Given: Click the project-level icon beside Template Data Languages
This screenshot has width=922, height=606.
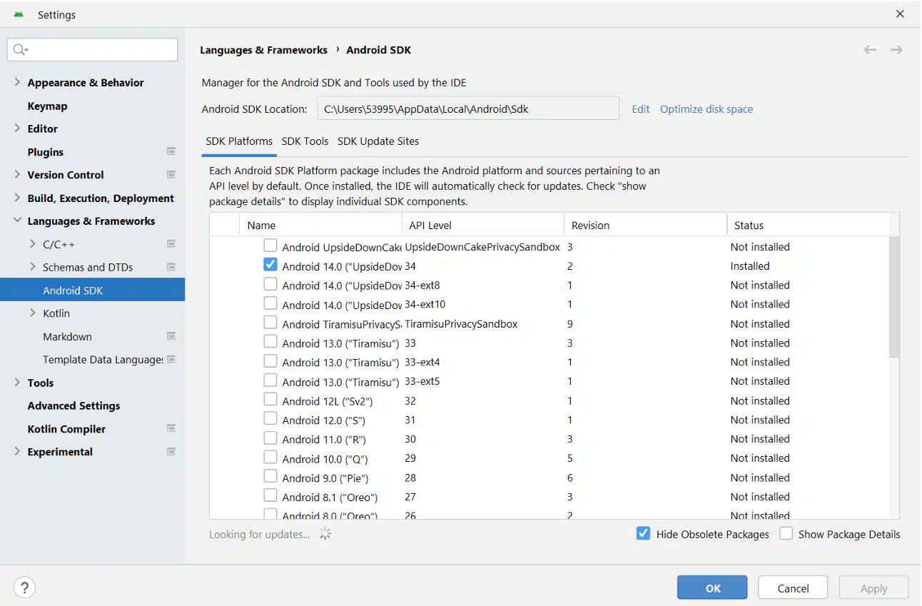Looking at the screenshot, I should pos(171,359).
